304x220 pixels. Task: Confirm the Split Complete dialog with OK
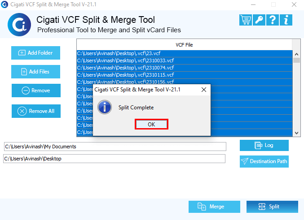[x=151, y=124]
